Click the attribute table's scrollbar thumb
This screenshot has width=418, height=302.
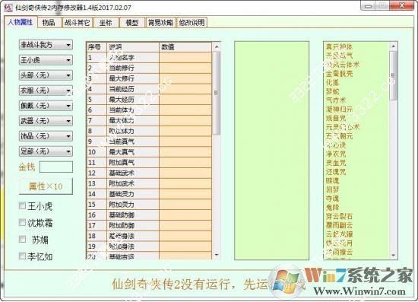[217, 93]
